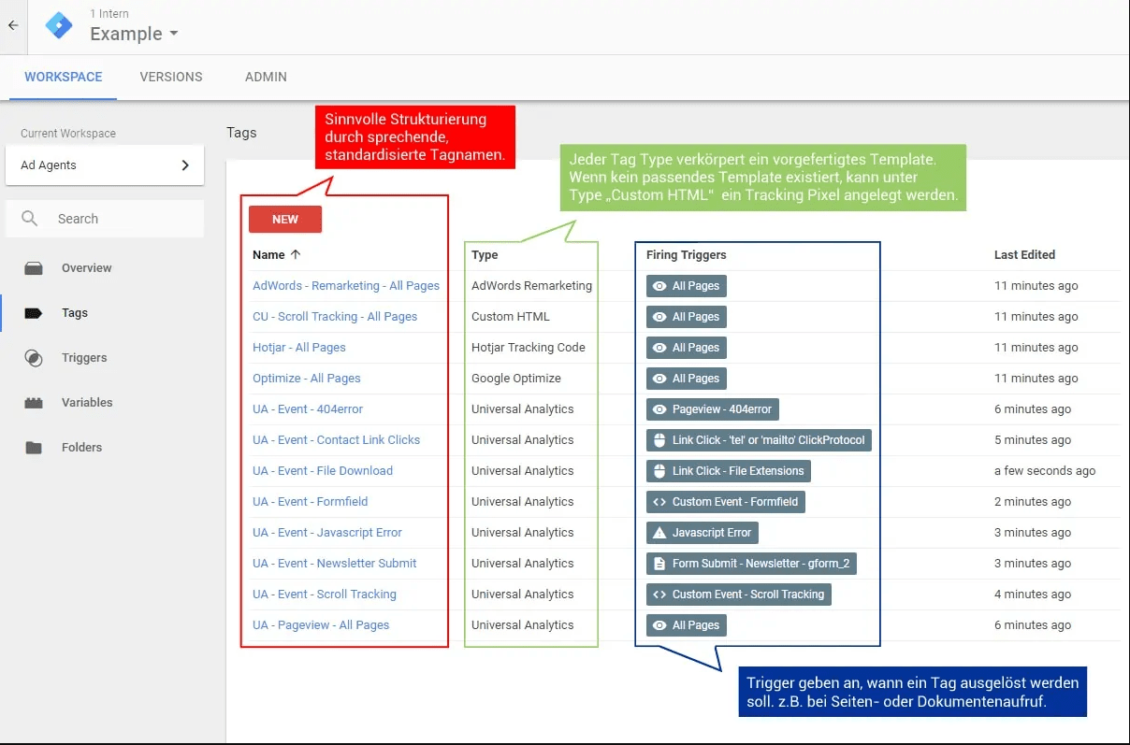This screenshot has height=745, width=1130.
Task: Click All Pages trigger in UA Pageview row
Action: tap(687, 625)
